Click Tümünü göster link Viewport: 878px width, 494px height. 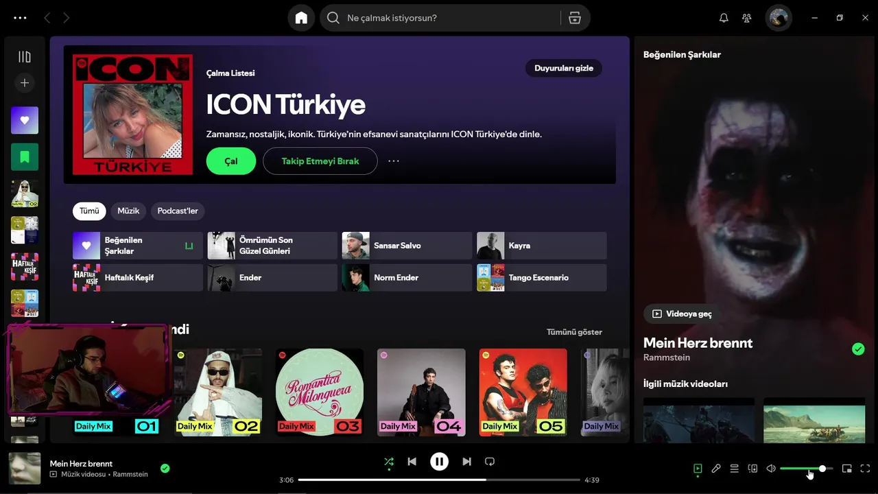pyautogui.click(x=574, y=332)
